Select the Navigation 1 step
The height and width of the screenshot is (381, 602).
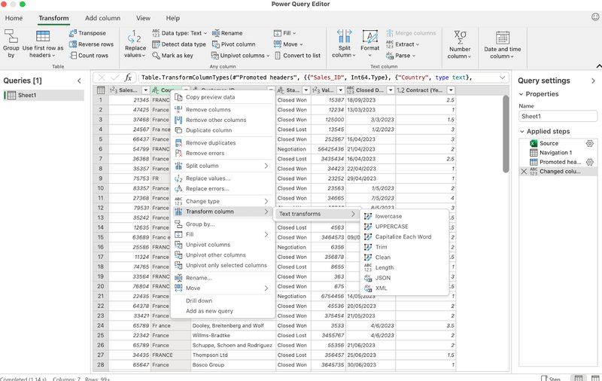click(x=558, y=153)
